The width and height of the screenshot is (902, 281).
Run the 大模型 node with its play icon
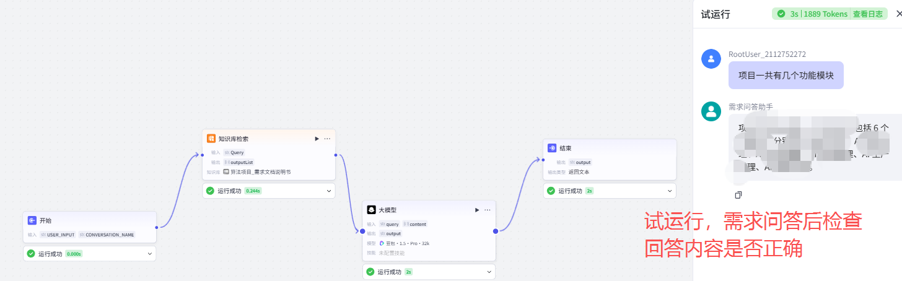click(477, 210)
